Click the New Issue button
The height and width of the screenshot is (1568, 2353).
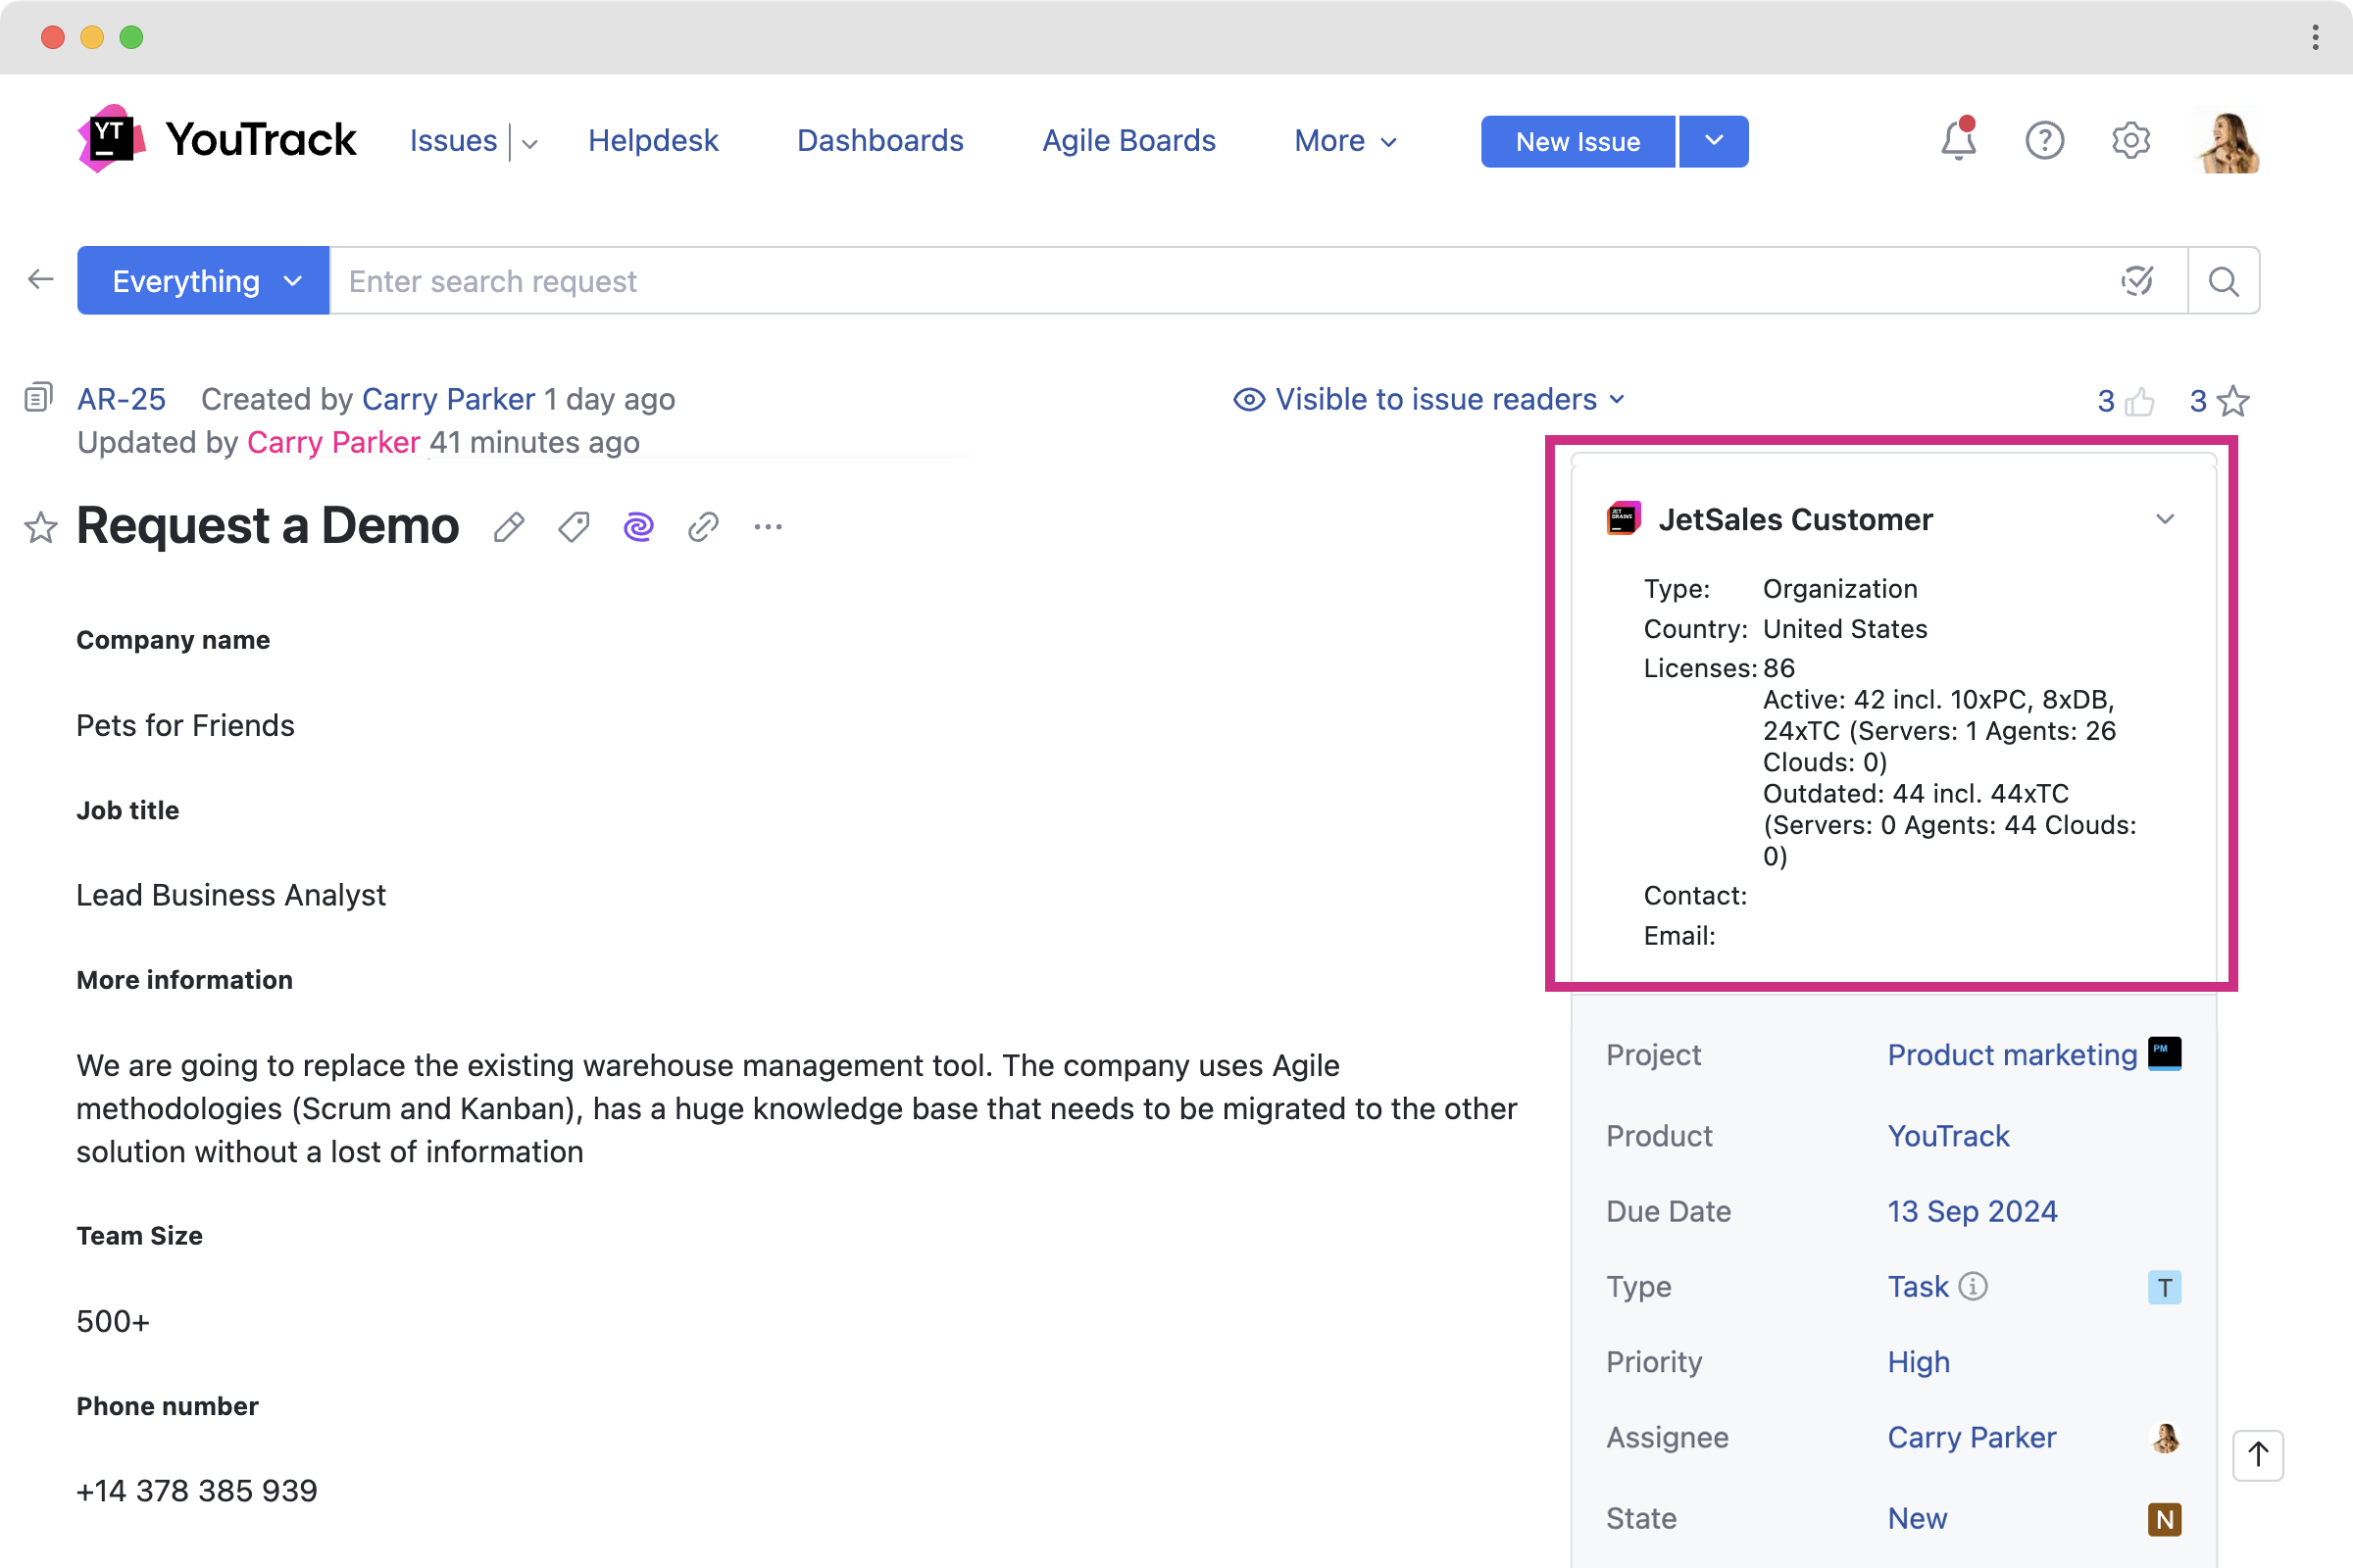click(1577, 141)
